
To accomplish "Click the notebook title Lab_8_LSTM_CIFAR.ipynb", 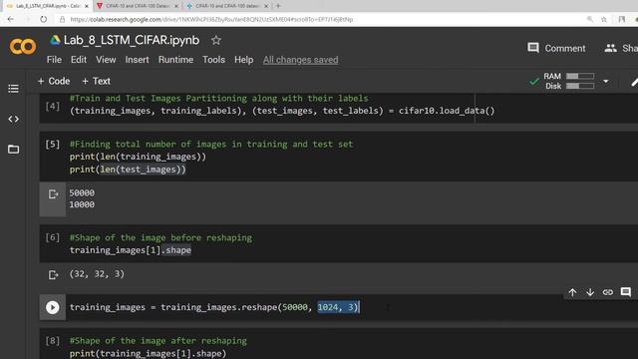I will 132,40.
